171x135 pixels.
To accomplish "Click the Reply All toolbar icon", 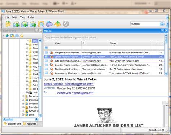I will (x=25, y=24).
